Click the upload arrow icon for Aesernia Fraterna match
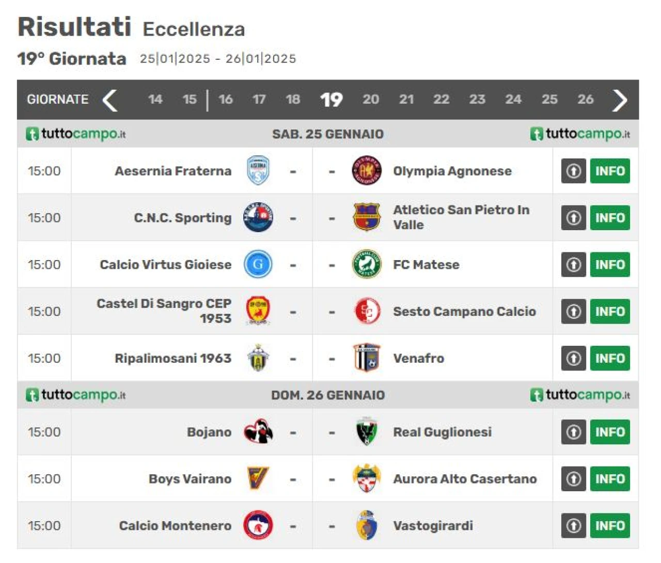Viewport: 661px width, 563px height. 574,171
